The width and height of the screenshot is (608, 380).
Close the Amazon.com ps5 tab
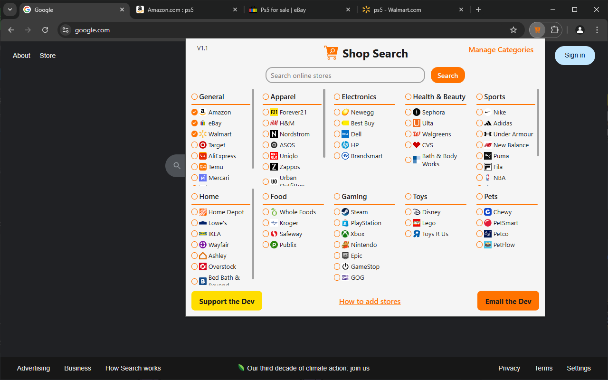[x=235, y=9]
